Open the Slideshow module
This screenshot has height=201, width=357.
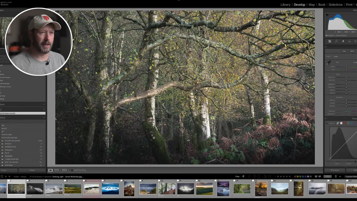click(336, 4)
